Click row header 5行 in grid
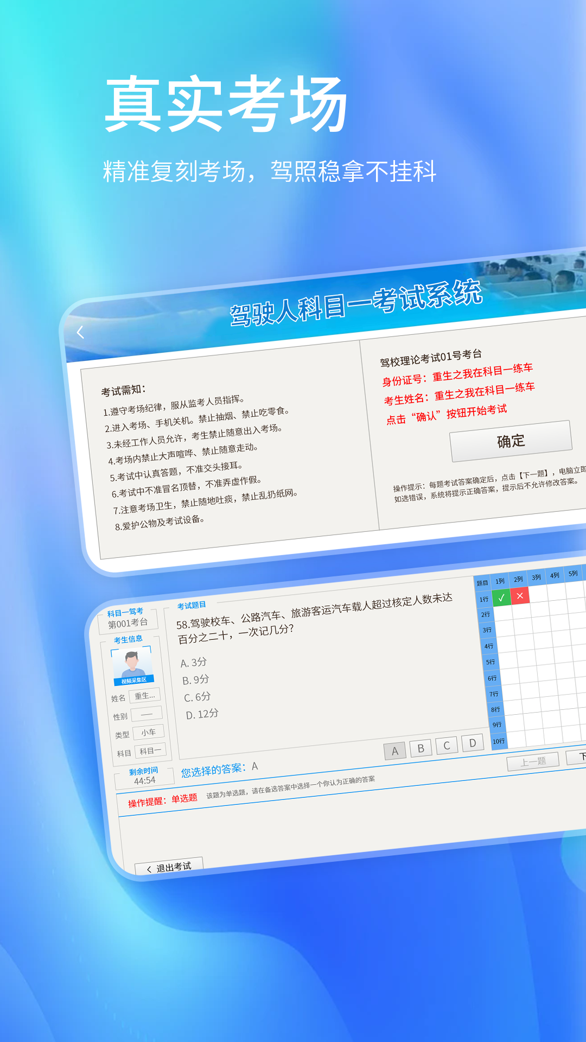The image size is (586, 1042). 491,662
